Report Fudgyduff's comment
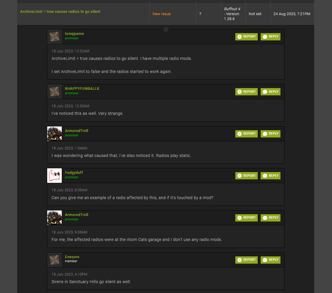The height and width of the screenshot is (293, 332). [246, 176]
